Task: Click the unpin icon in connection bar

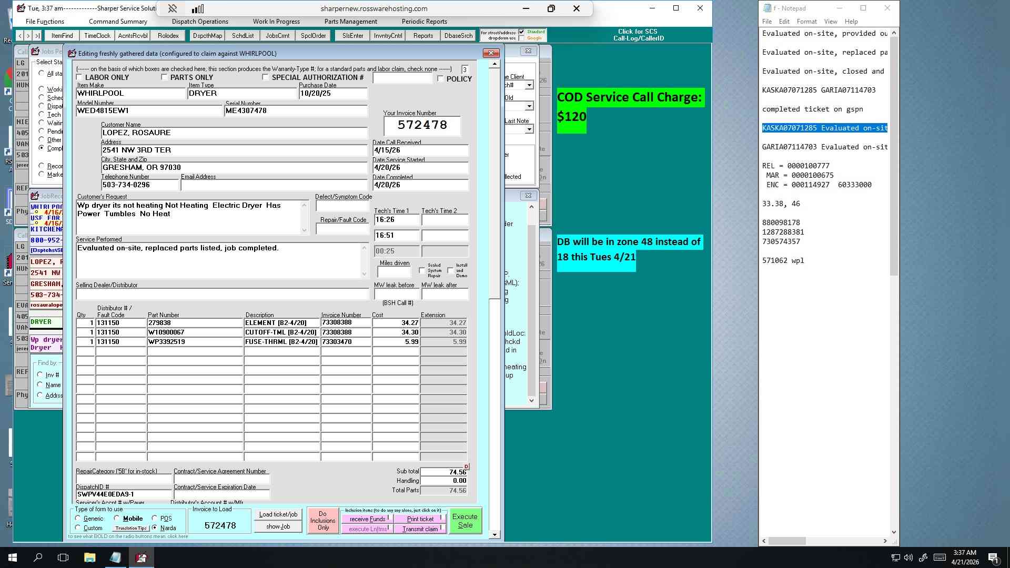Action: coord(173,8)
